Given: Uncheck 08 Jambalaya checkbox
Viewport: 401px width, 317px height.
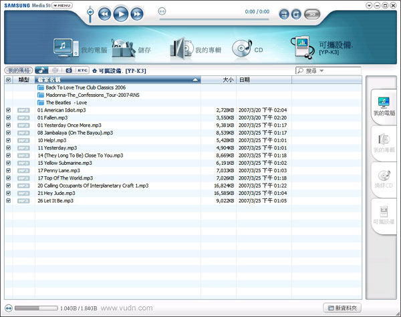Looking at the screenshot, I should (9, 133).
